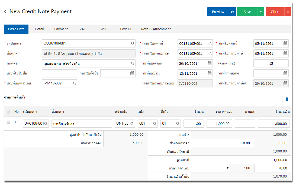The image size is (296, 184).
Task: Search customer code CUS6108-001 magnifier
Action: (133, 43)
